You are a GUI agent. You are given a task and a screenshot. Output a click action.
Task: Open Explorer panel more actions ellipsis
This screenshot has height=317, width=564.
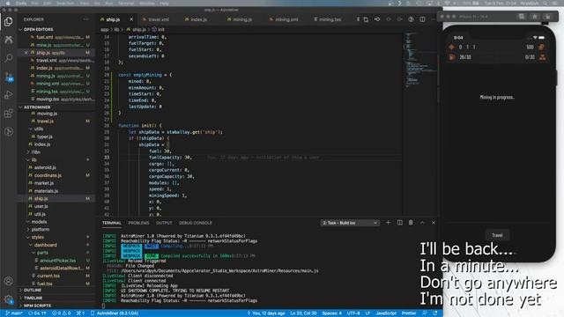coord(85,19)
